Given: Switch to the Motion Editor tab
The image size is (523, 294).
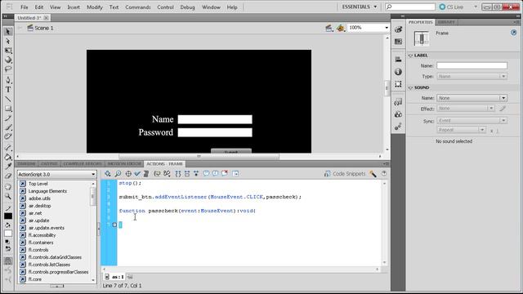Looking at the screenshot, I should pyautogui.click(x=124, y=164).
